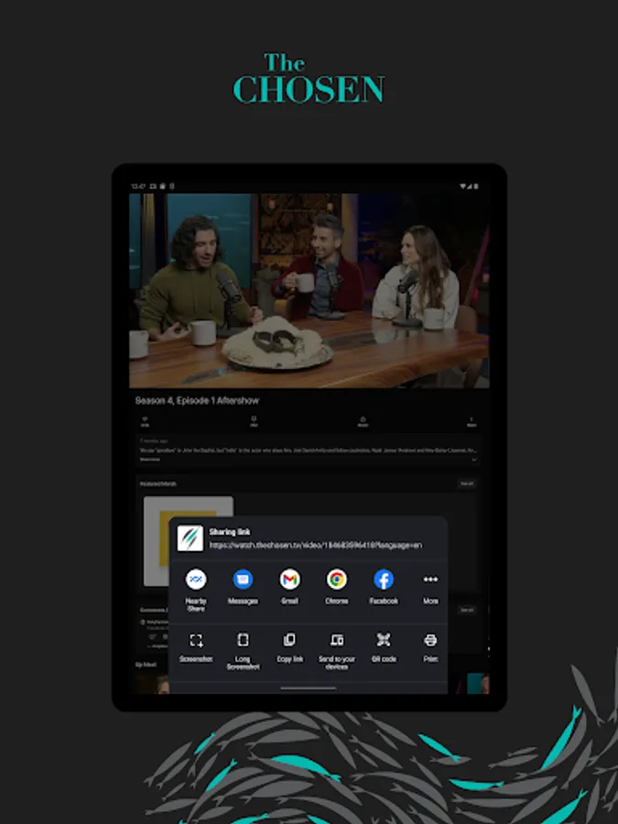This screenshot has width=618, height=824.
Task: Tap the battery icon in status bar
Action: coord(476,186)
